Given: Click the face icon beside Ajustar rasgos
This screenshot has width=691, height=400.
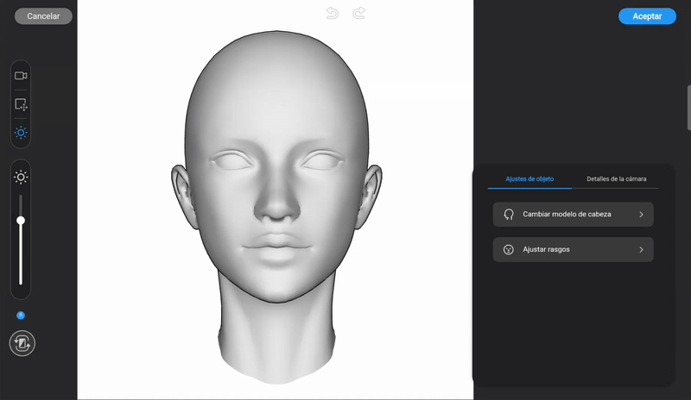Looking at the screenshot, I should coord(509,250).
